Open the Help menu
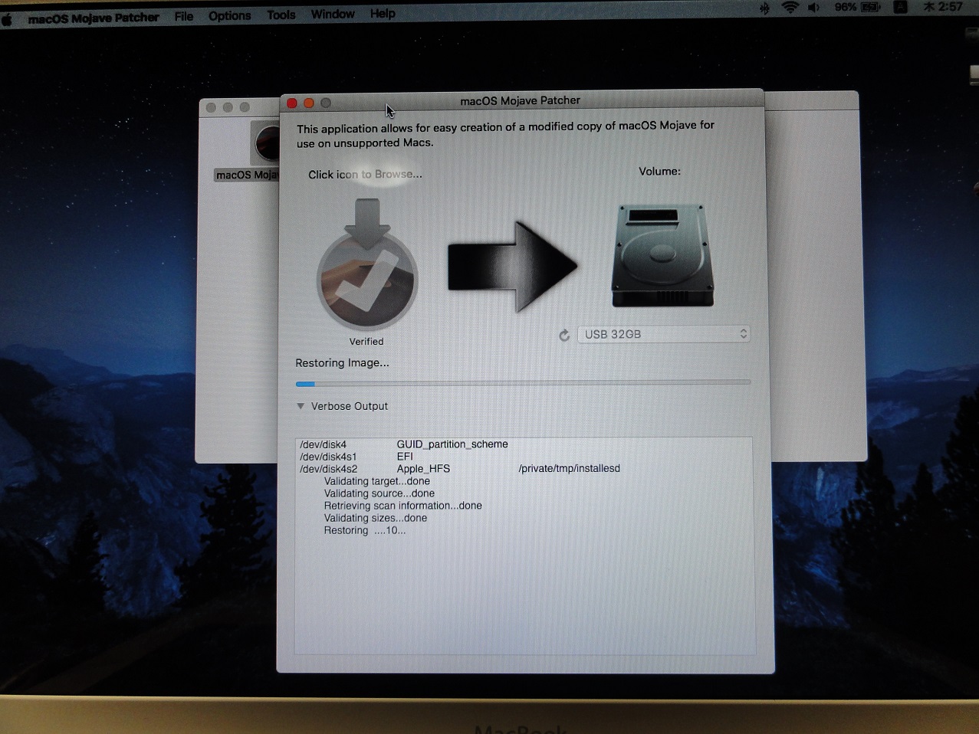This screenshot has width=979, height=734. click(383, 13)
